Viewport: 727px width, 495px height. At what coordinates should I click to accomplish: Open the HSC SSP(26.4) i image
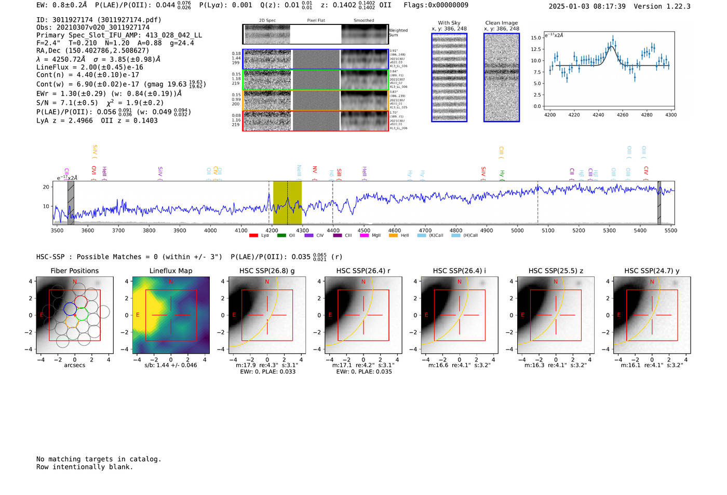[x=460, y=315]
